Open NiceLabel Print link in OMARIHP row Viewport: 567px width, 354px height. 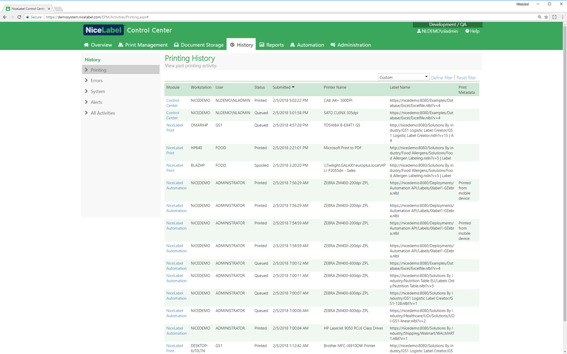coord(175,128)
